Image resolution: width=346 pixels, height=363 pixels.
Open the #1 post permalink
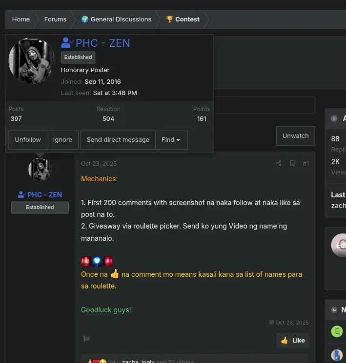tap(305, 164)
